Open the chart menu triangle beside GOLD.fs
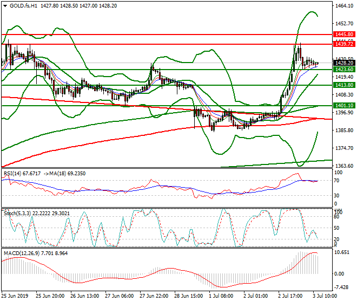The image size is (357, 302). pos(5,6)
